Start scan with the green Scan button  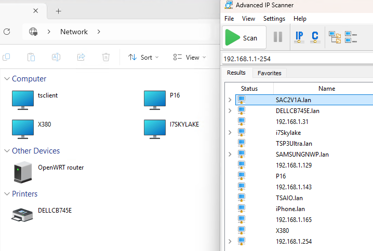244,37
